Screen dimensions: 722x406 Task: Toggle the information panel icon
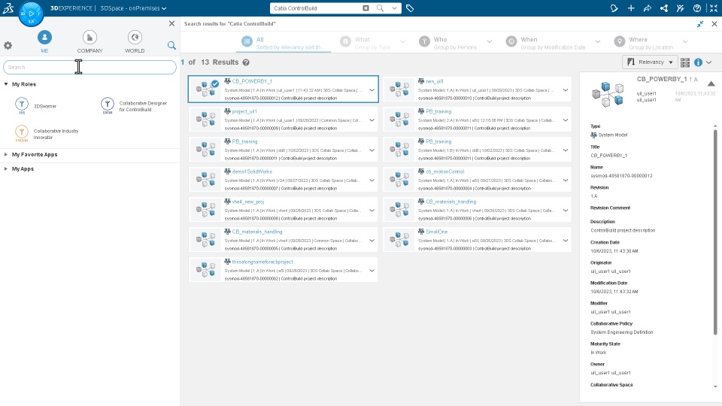[x=698, y=62]
